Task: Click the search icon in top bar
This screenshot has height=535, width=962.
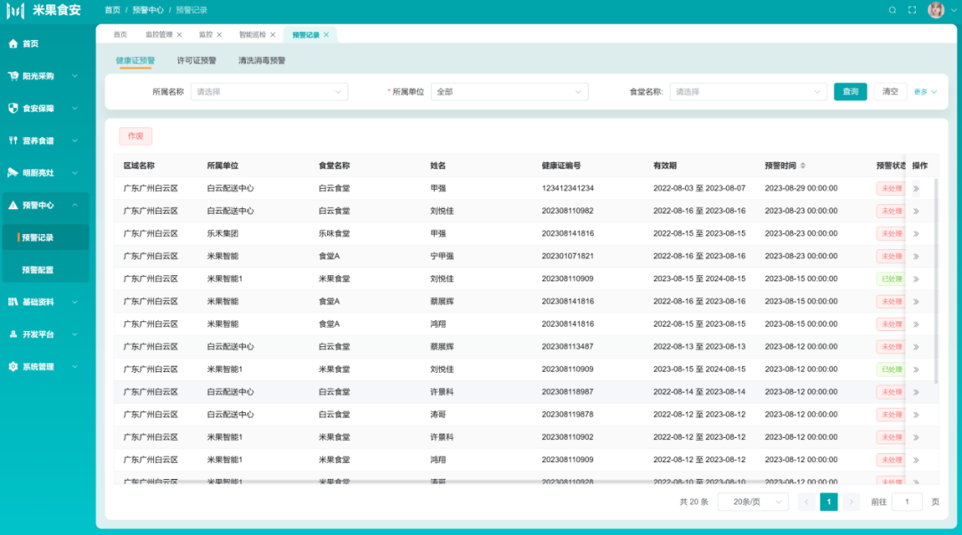Action: pyautogui.click(x=893, y=10)
